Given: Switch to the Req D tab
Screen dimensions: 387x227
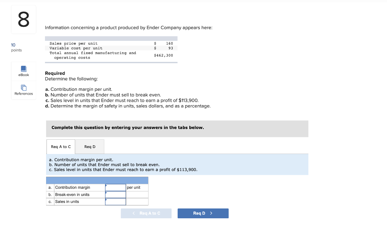Looking at the screenshot, I should 90,147.
